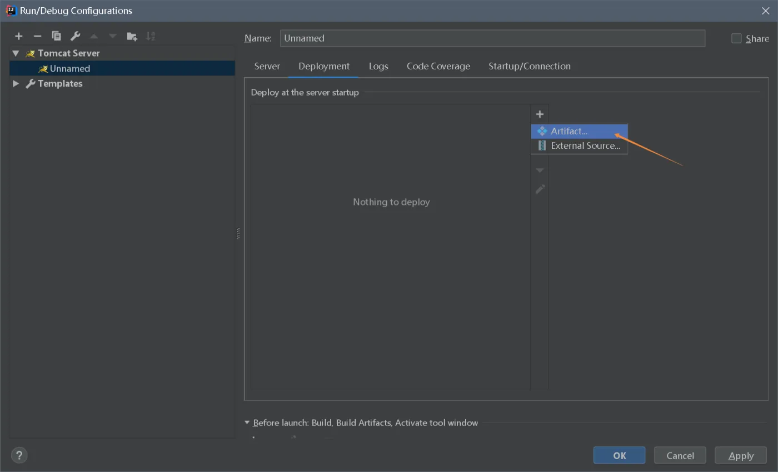The width and height of the screenshot is (778, 472).
Task: Collapse the Before launch section
Action: click(x=247, y=423)
